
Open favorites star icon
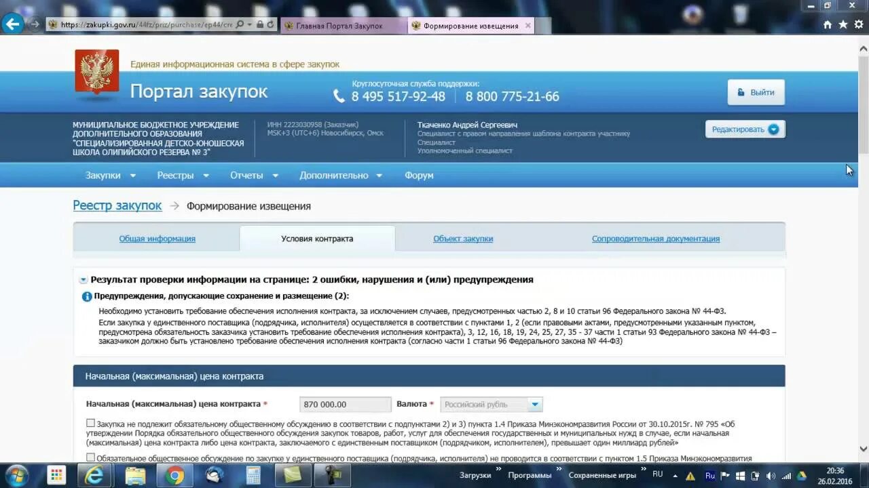843,24
